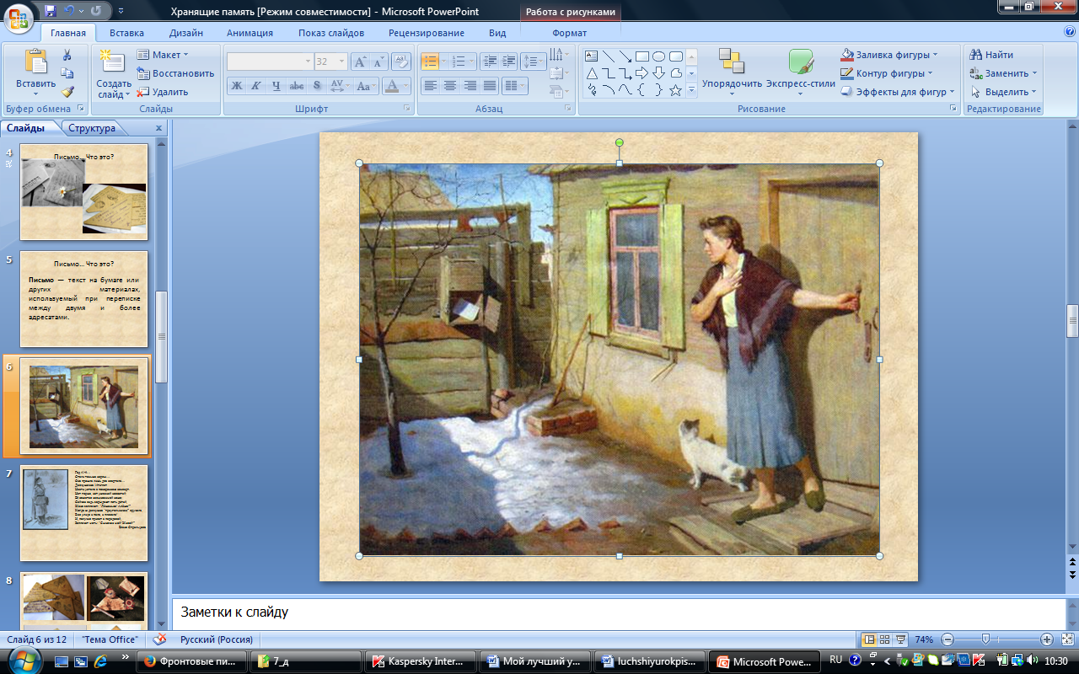Click the Заменить replace button
Viewport: 1079px width, 674px height.
click(1003, 73)
